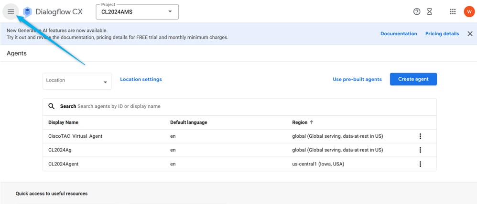This screenshot has width=477, height=204.
Task: Click the Create agent button
Action: click(413, 79)
